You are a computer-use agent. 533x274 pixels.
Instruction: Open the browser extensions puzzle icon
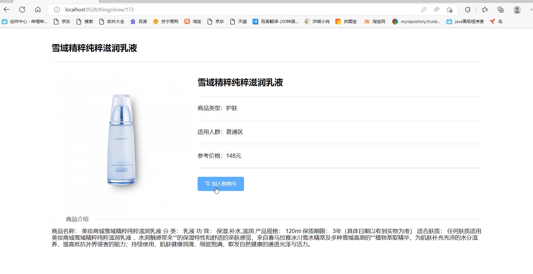coord(468,10)
